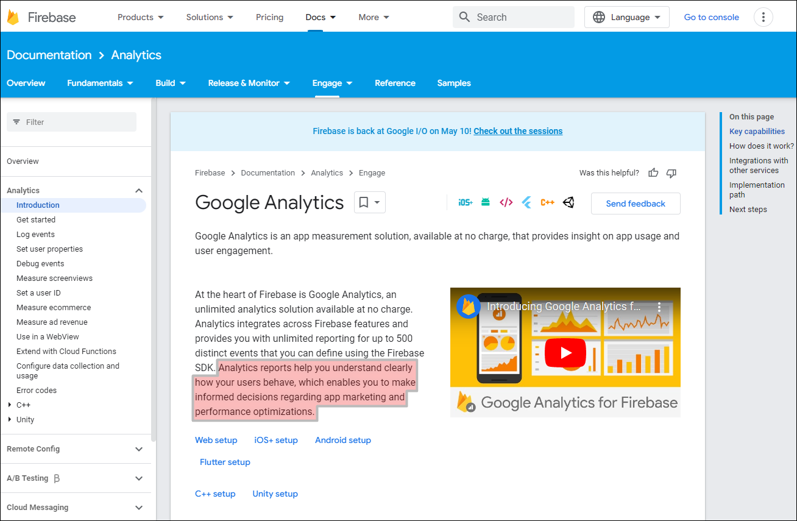The width and height of the screenshot is (797, 521).
Task: Switch to the Reference tab
Action: click(395, 83)
